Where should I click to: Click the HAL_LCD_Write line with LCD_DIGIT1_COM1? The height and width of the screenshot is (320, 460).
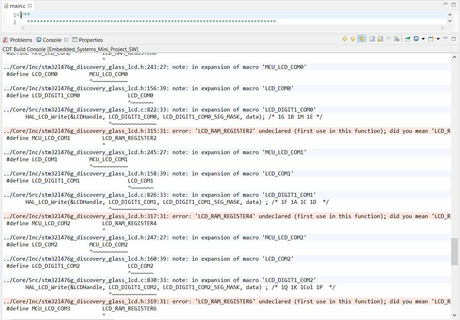click(x=177, y=202)
